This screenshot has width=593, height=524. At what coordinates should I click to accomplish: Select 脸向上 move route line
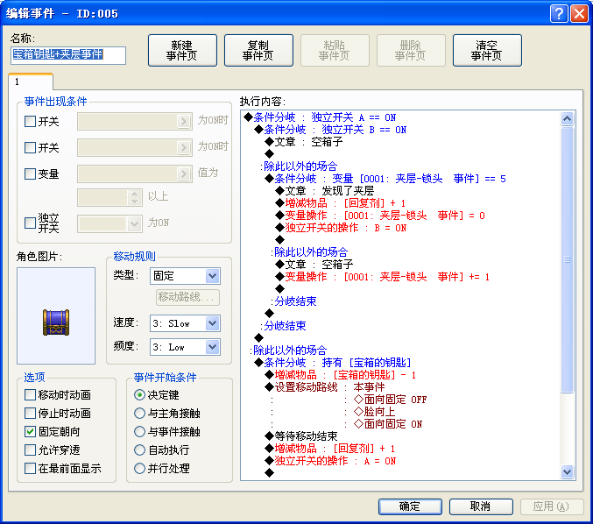[x=374, y=412]
